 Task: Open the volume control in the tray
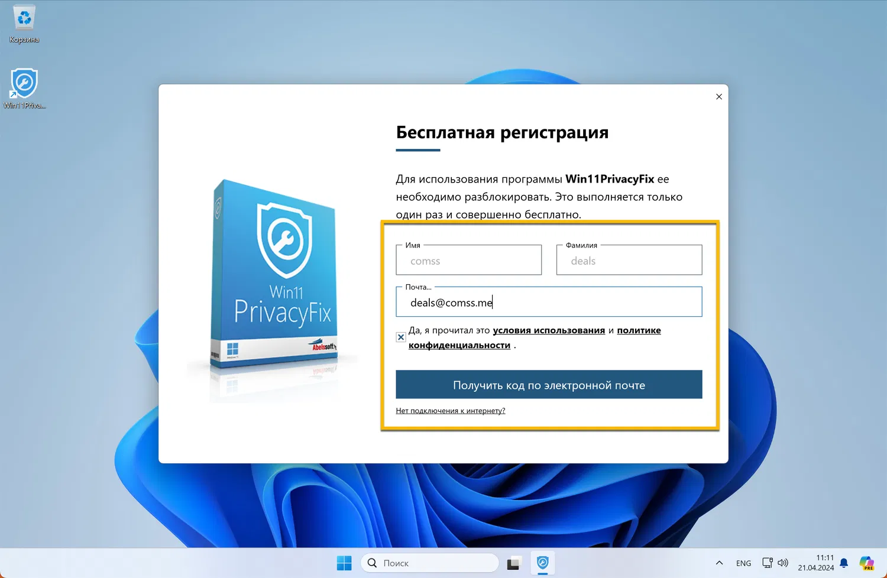point(782,563)
